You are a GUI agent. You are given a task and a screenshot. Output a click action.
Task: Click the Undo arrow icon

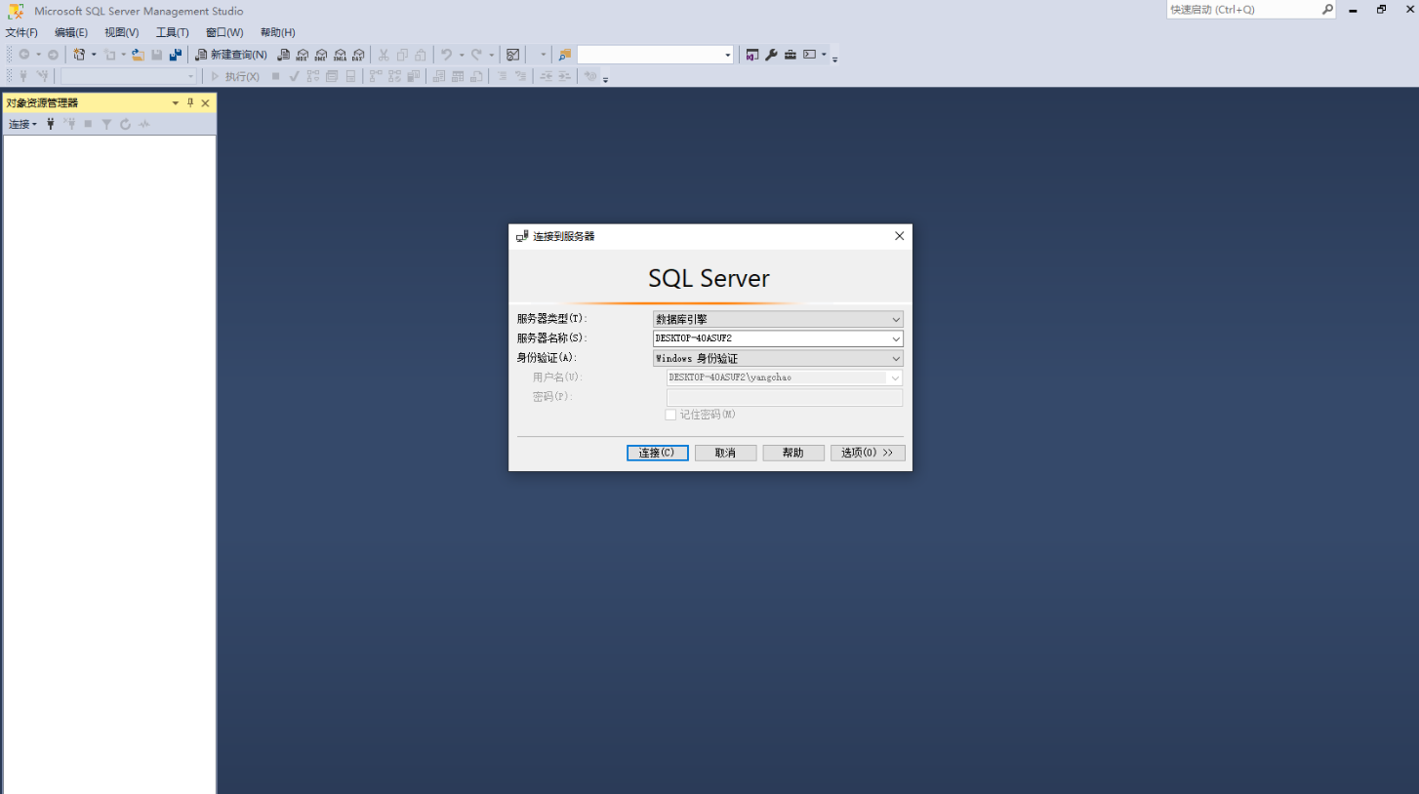point(446,55)
